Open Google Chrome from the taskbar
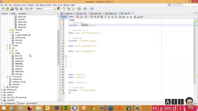 point(93,108)
